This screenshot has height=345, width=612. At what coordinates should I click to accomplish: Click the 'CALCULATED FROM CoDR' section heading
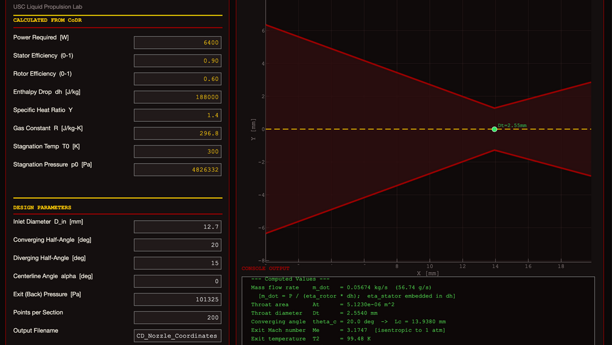pos(47,20)
